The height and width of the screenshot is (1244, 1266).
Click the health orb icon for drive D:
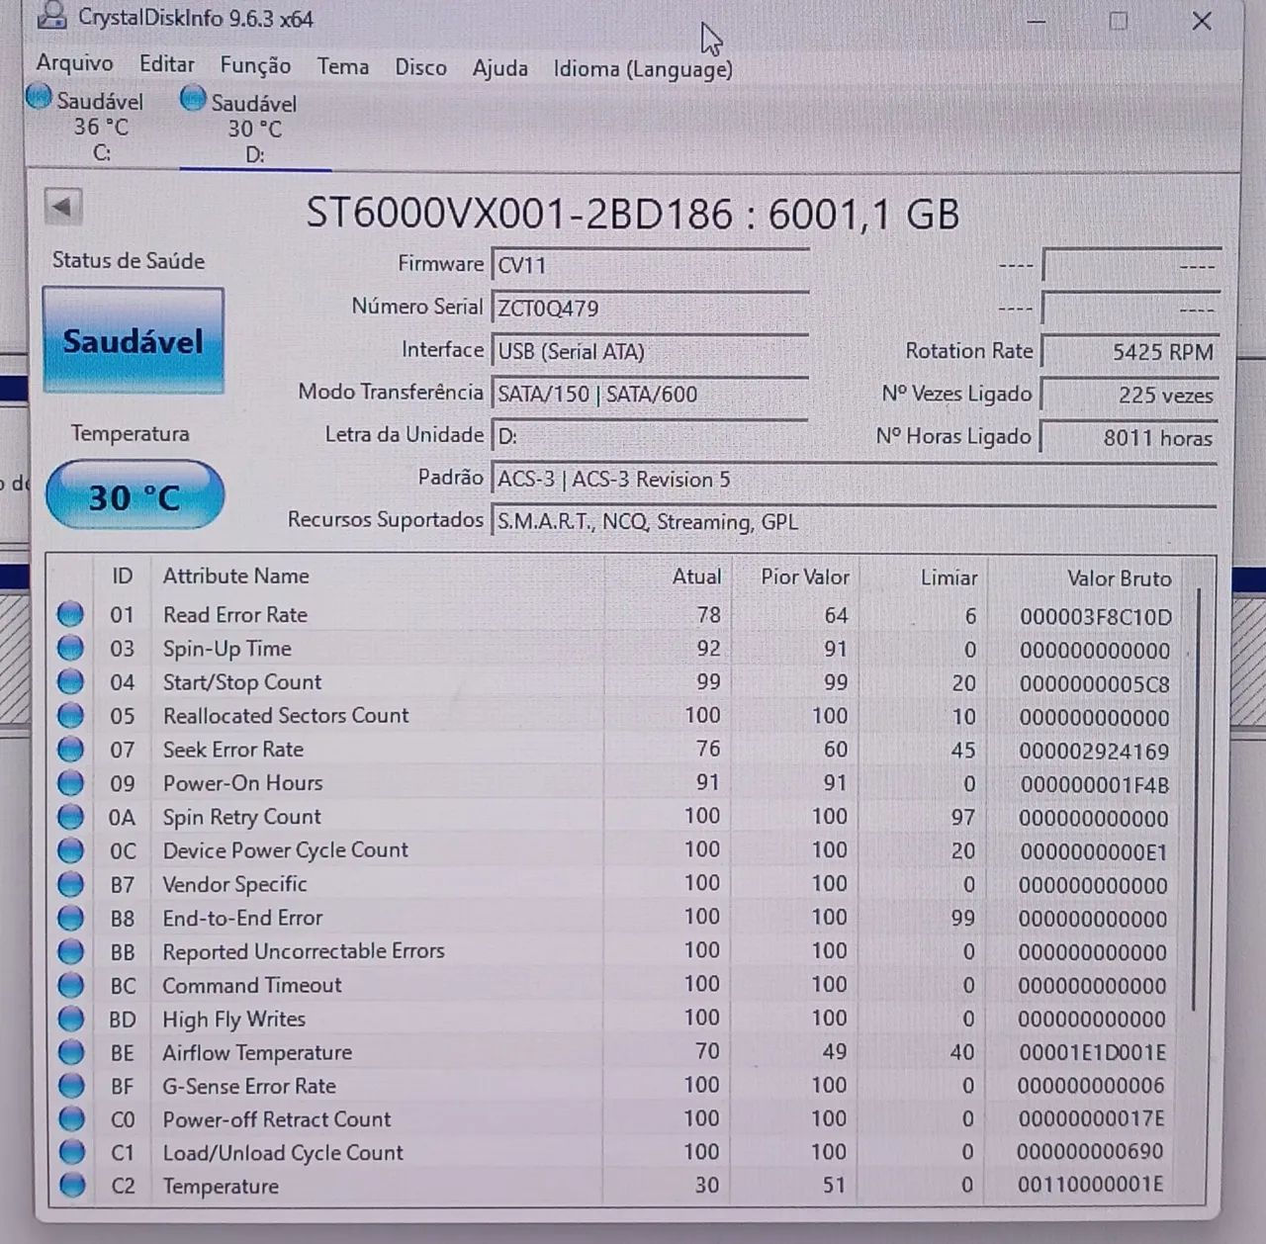(x=193, y=99)
